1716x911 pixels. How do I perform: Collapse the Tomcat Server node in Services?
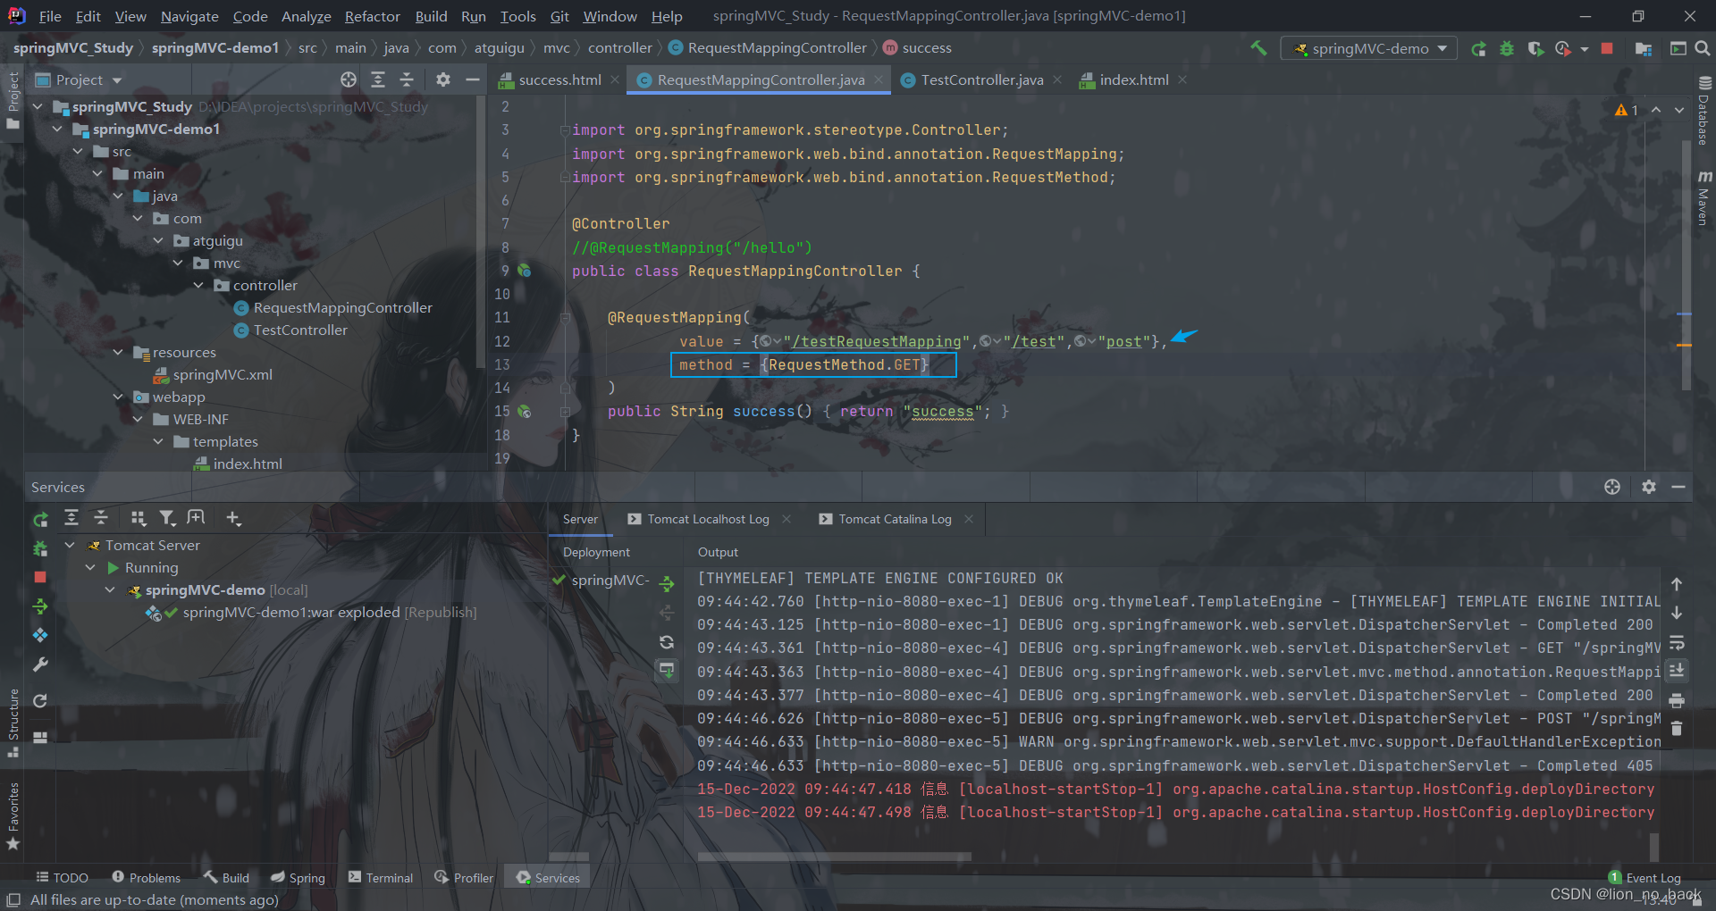pos(70,546)
